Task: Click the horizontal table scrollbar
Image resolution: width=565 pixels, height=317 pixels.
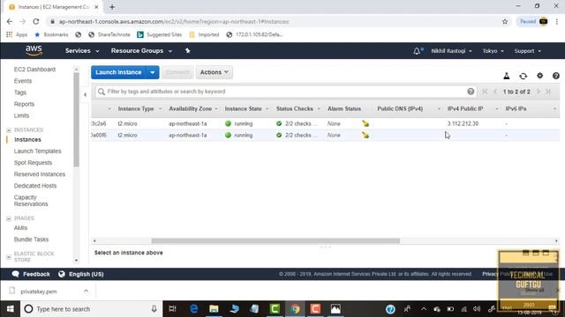Action: point(275,240)
